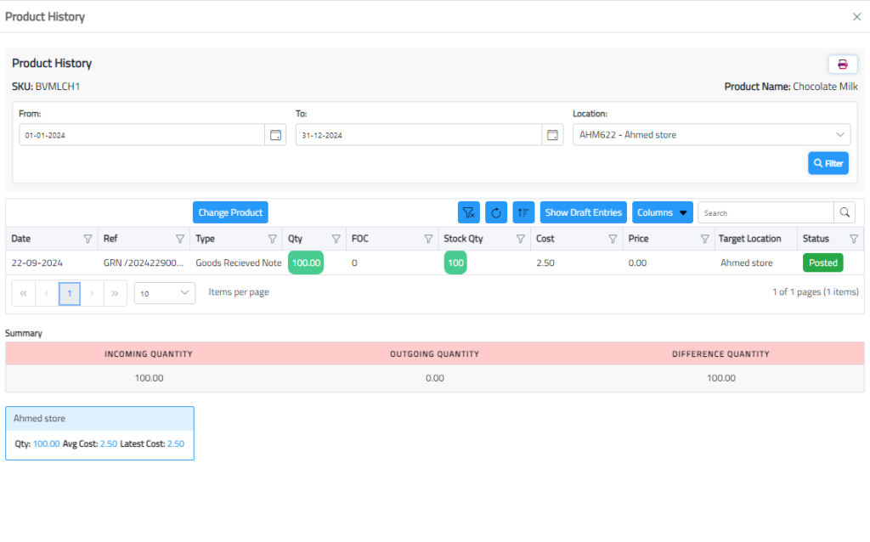The width and height of the screenshot is (870, 542).
Task: Go to the last page of results
Action: (x=115, y=293)
